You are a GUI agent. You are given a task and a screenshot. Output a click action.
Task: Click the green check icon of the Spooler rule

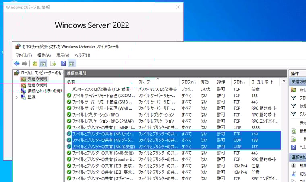(x=69, y=159)
